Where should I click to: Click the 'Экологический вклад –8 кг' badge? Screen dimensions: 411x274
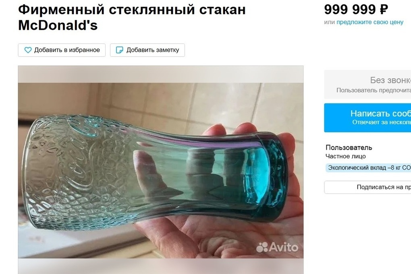tap(368, 168)
